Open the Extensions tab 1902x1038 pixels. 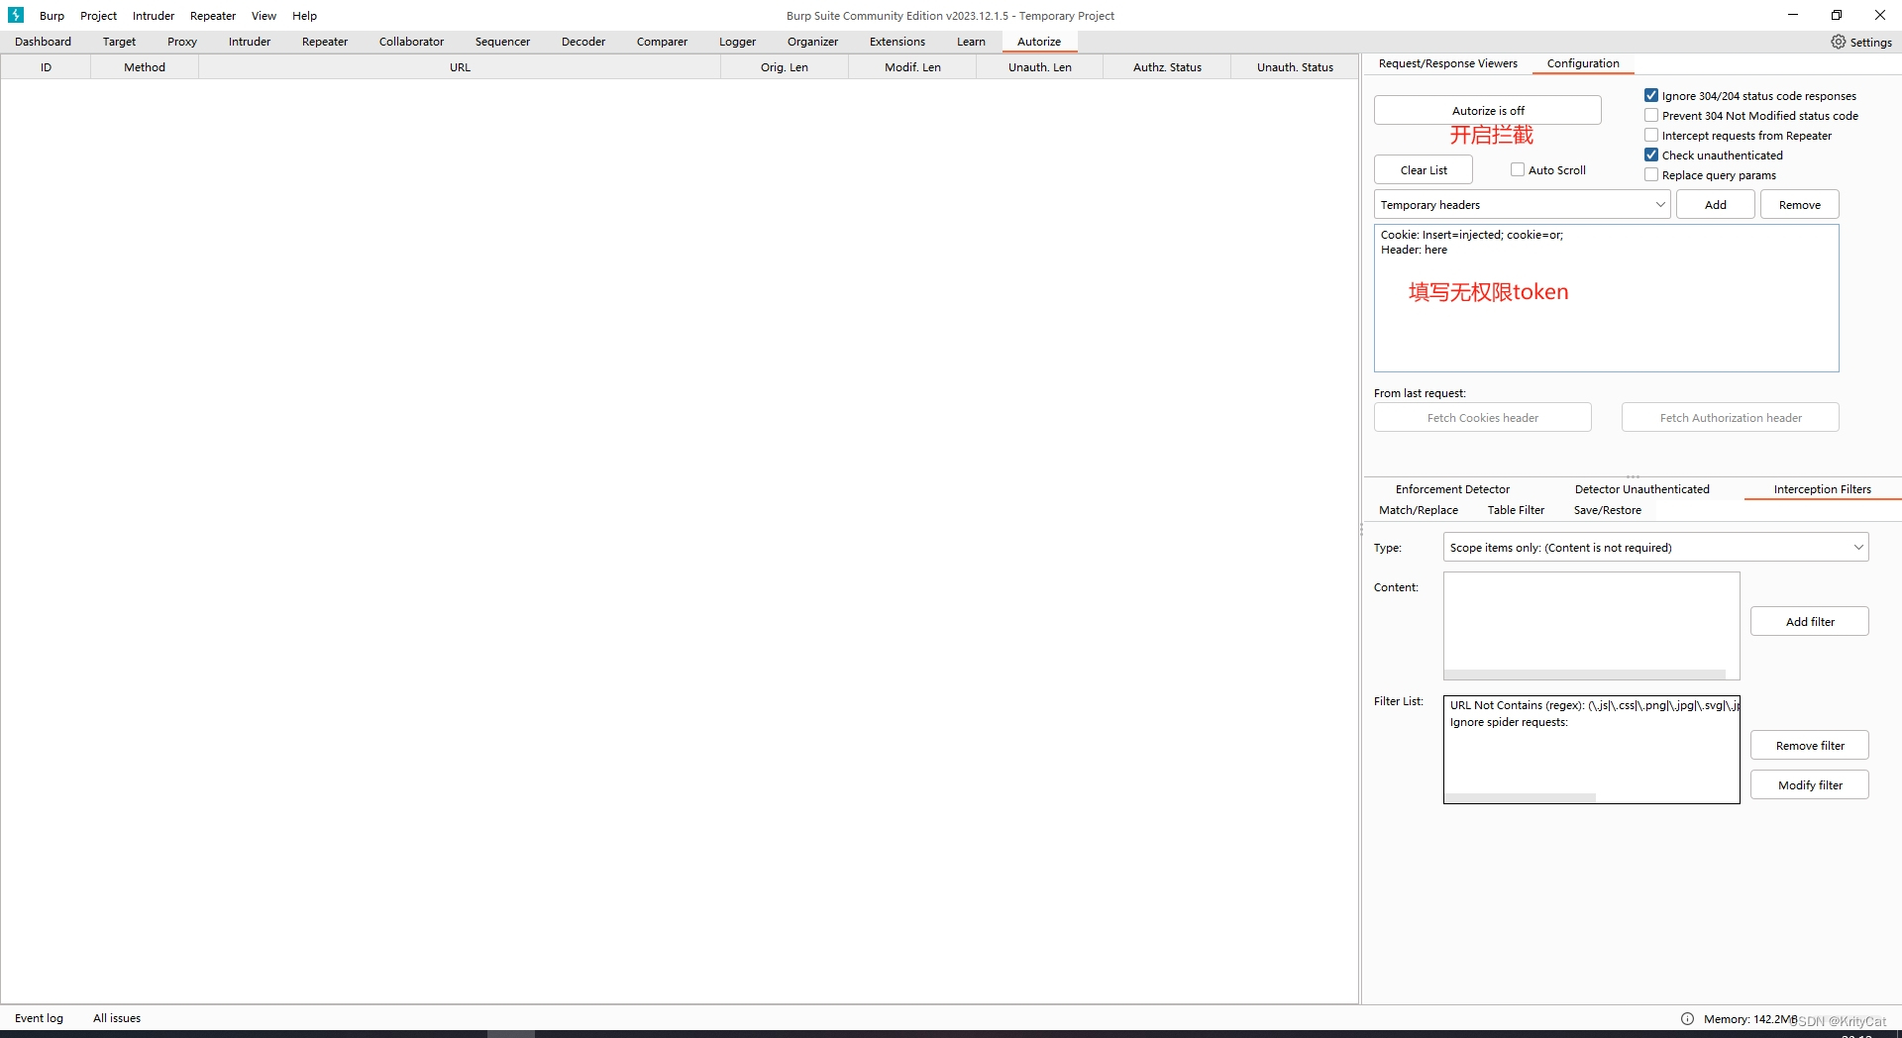point(898,42)
